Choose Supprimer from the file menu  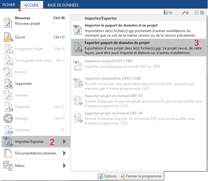click(x=36, y=84)
